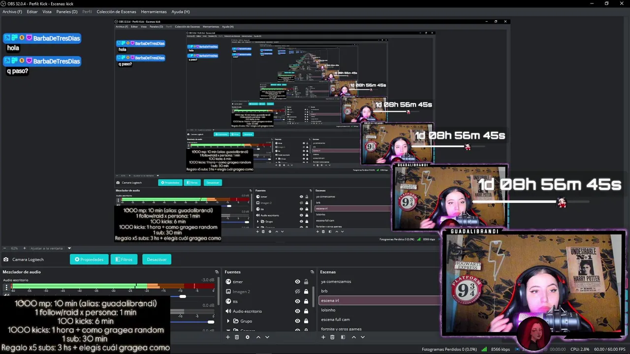This screenshot has width=630, height=354.
Task: Move selected source down in Fuentes
Action: click(267, 337)
